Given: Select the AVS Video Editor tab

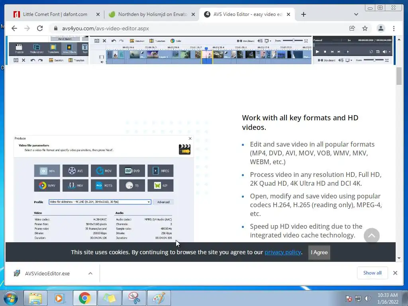Looking at the screenshot, I should click(x=247, y=14).
